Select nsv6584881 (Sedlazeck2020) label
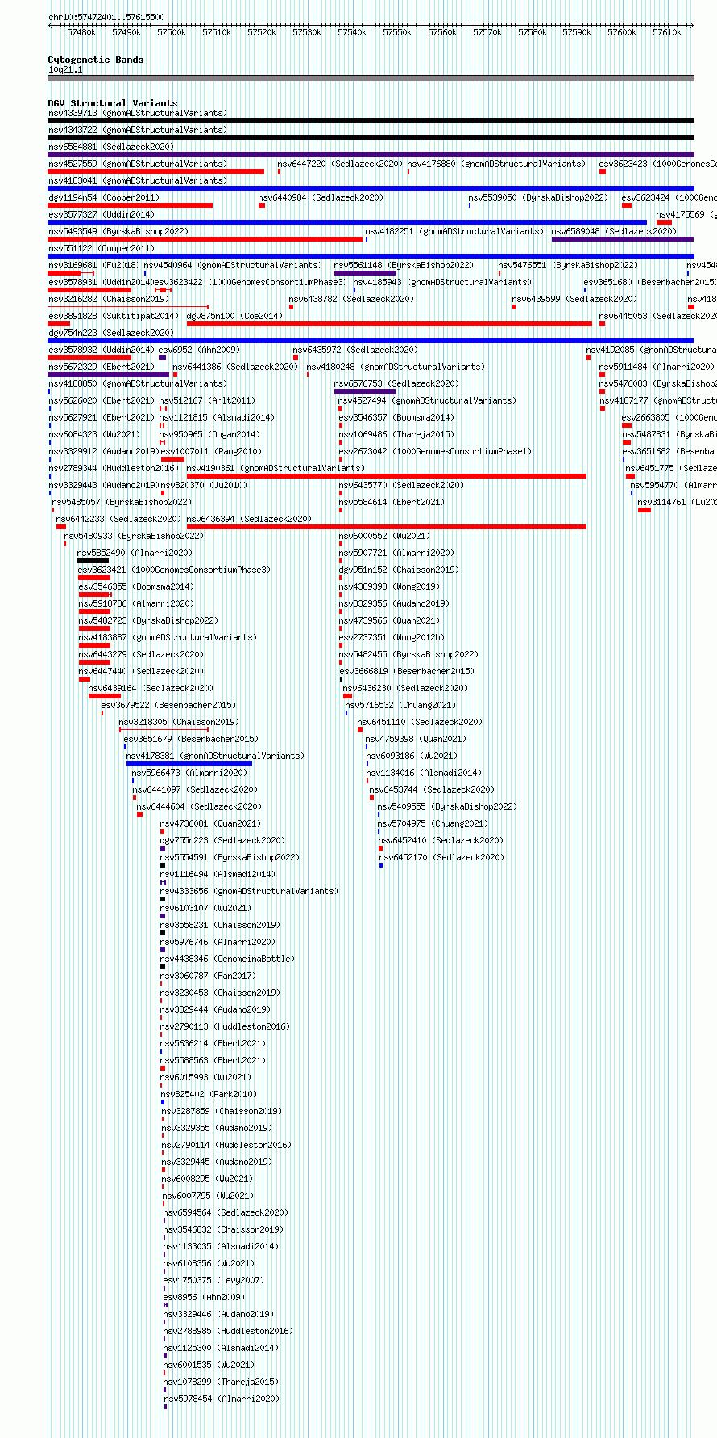 (111, 147)
